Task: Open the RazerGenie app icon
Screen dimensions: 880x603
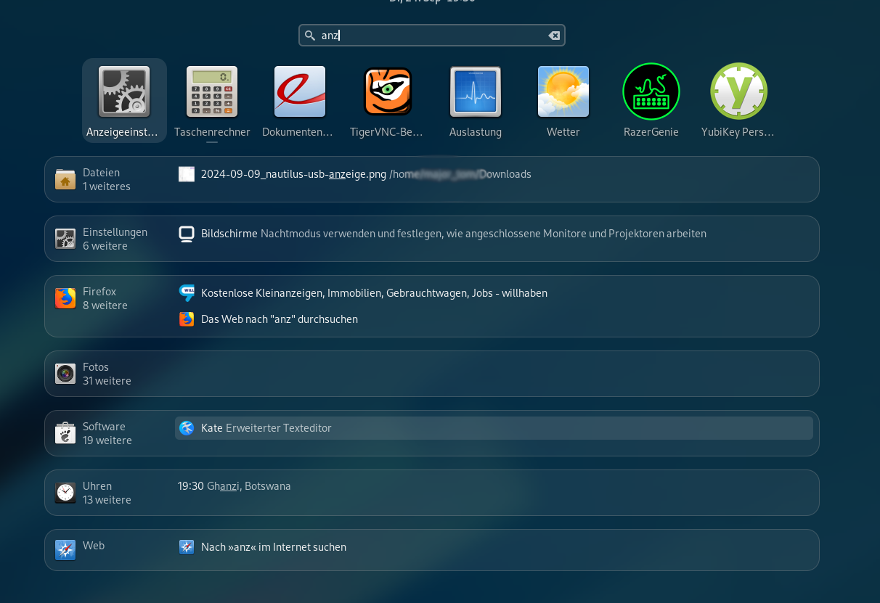Action: point(651,91)
